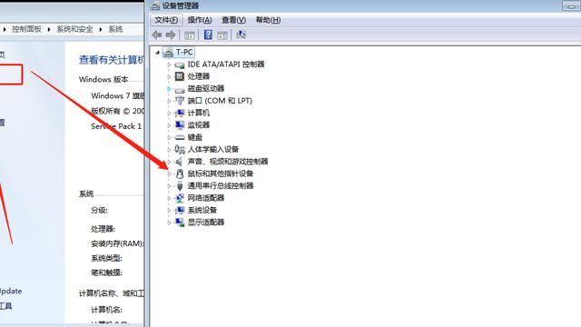Expand the IDE ATA/ATAPI 控制器 node
Image resolution: width=581 pixels, height=327 pixels.
coord(169,64)
